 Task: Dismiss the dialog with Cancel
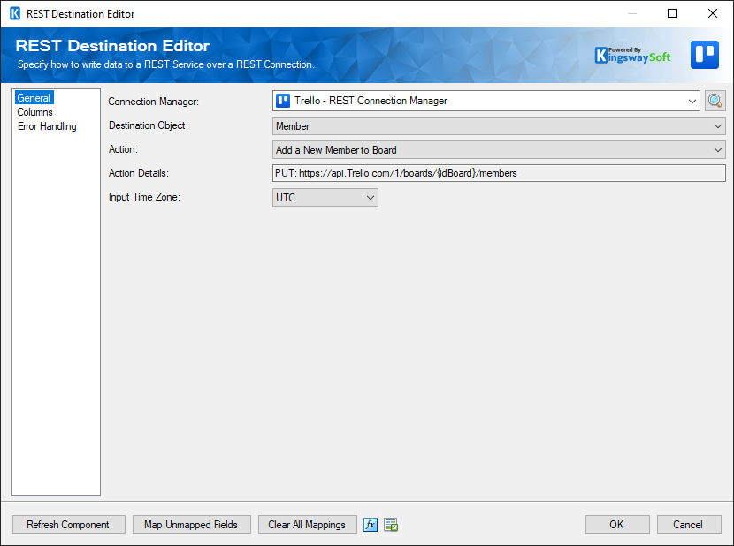(689, 525)
